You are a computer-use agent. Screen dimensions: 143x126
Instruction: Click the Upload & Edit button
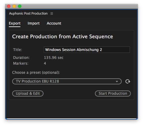point(28,94)
